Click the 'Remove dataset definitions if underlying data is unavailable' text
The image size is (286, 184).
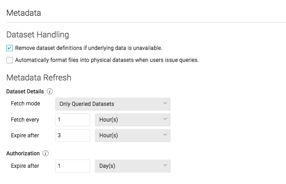tap(89, 48)
